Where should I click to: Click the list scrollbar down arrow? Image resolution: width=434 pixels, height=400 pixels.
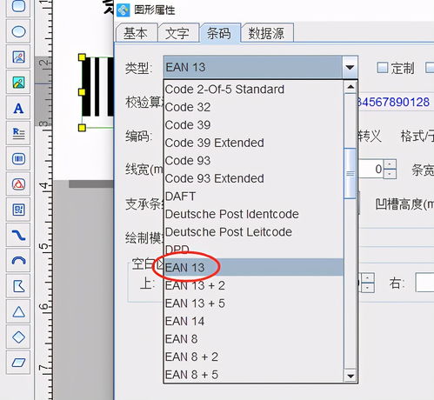351,376
